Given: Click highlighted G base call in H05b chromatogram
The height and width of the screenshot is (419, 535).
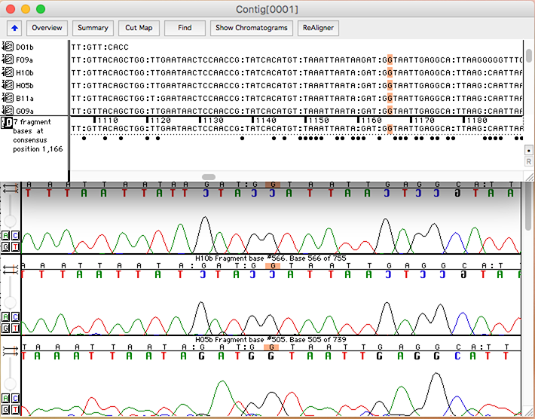Looking at the screenshot, I should [x=271, y=347].
